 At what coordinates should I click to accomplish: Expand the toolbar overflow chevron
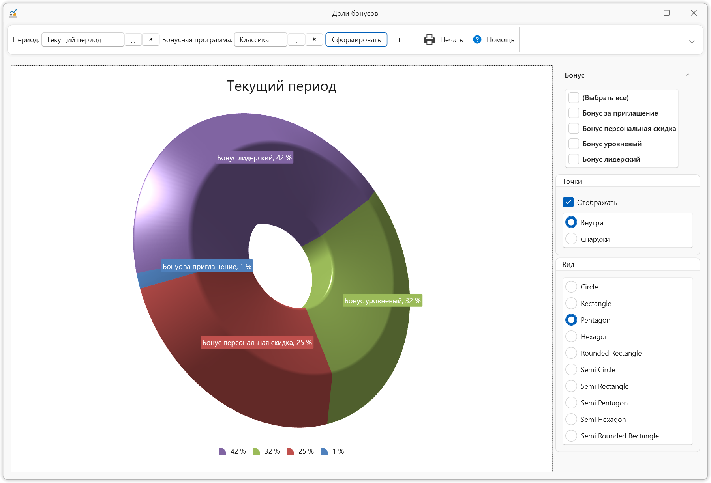(692, 42)
